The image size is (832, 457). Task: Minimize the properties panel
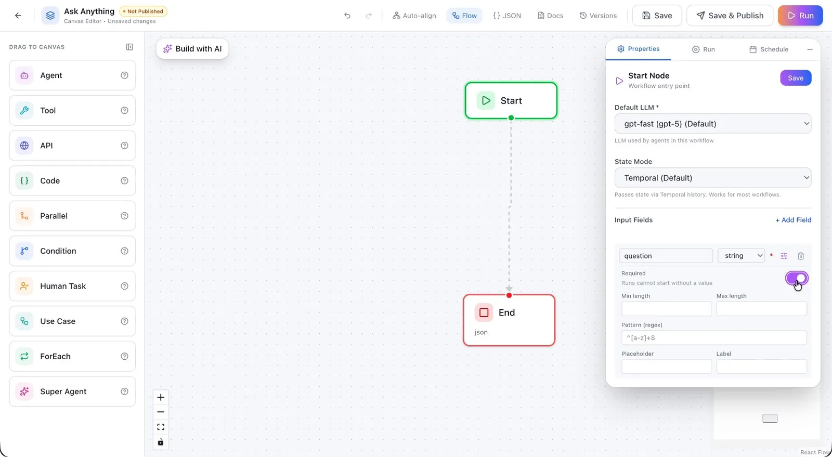pos(810,49)
